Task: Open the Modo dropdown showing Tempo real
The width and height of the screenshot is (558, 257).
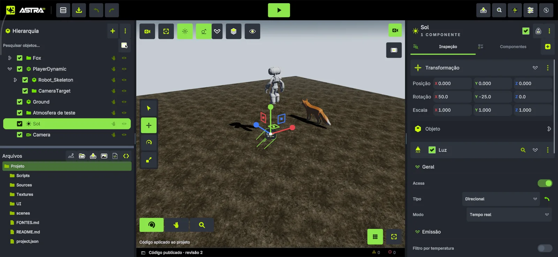Action: [x=509, y=215]
